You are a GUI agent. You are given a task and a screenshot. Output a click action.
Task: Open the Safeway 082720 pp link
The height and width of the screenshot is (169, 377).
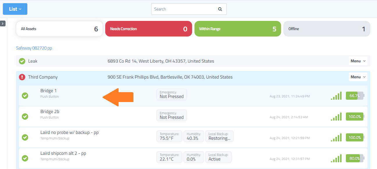34,48
